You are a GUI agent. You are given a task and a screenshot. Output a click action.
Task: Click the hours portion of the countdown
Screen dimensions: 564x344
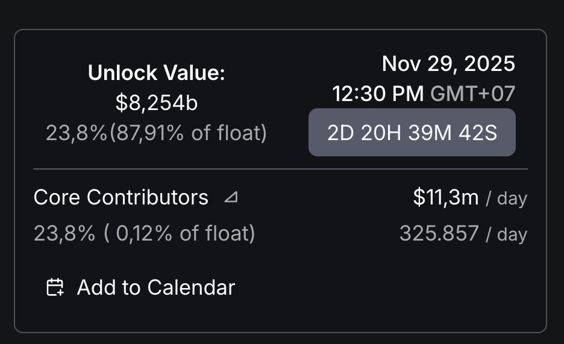(381, 132)
